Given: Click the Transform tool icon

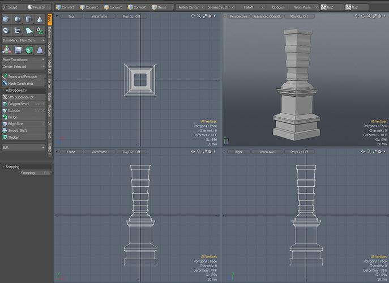Looking at the screenshot, I should click(x=6, y=50).
